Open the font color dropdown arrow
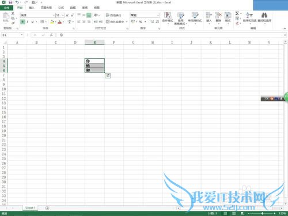288x216 pixels. coord(63,22)
